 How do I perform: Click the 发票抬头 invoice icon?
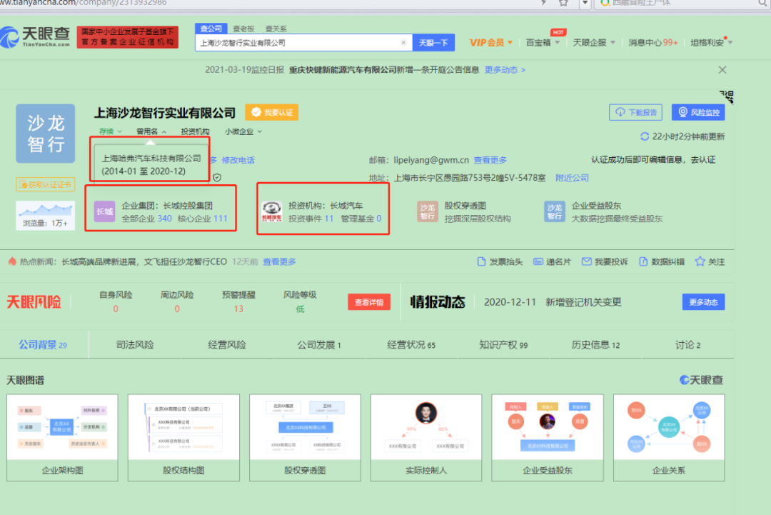tap(481, 262)
